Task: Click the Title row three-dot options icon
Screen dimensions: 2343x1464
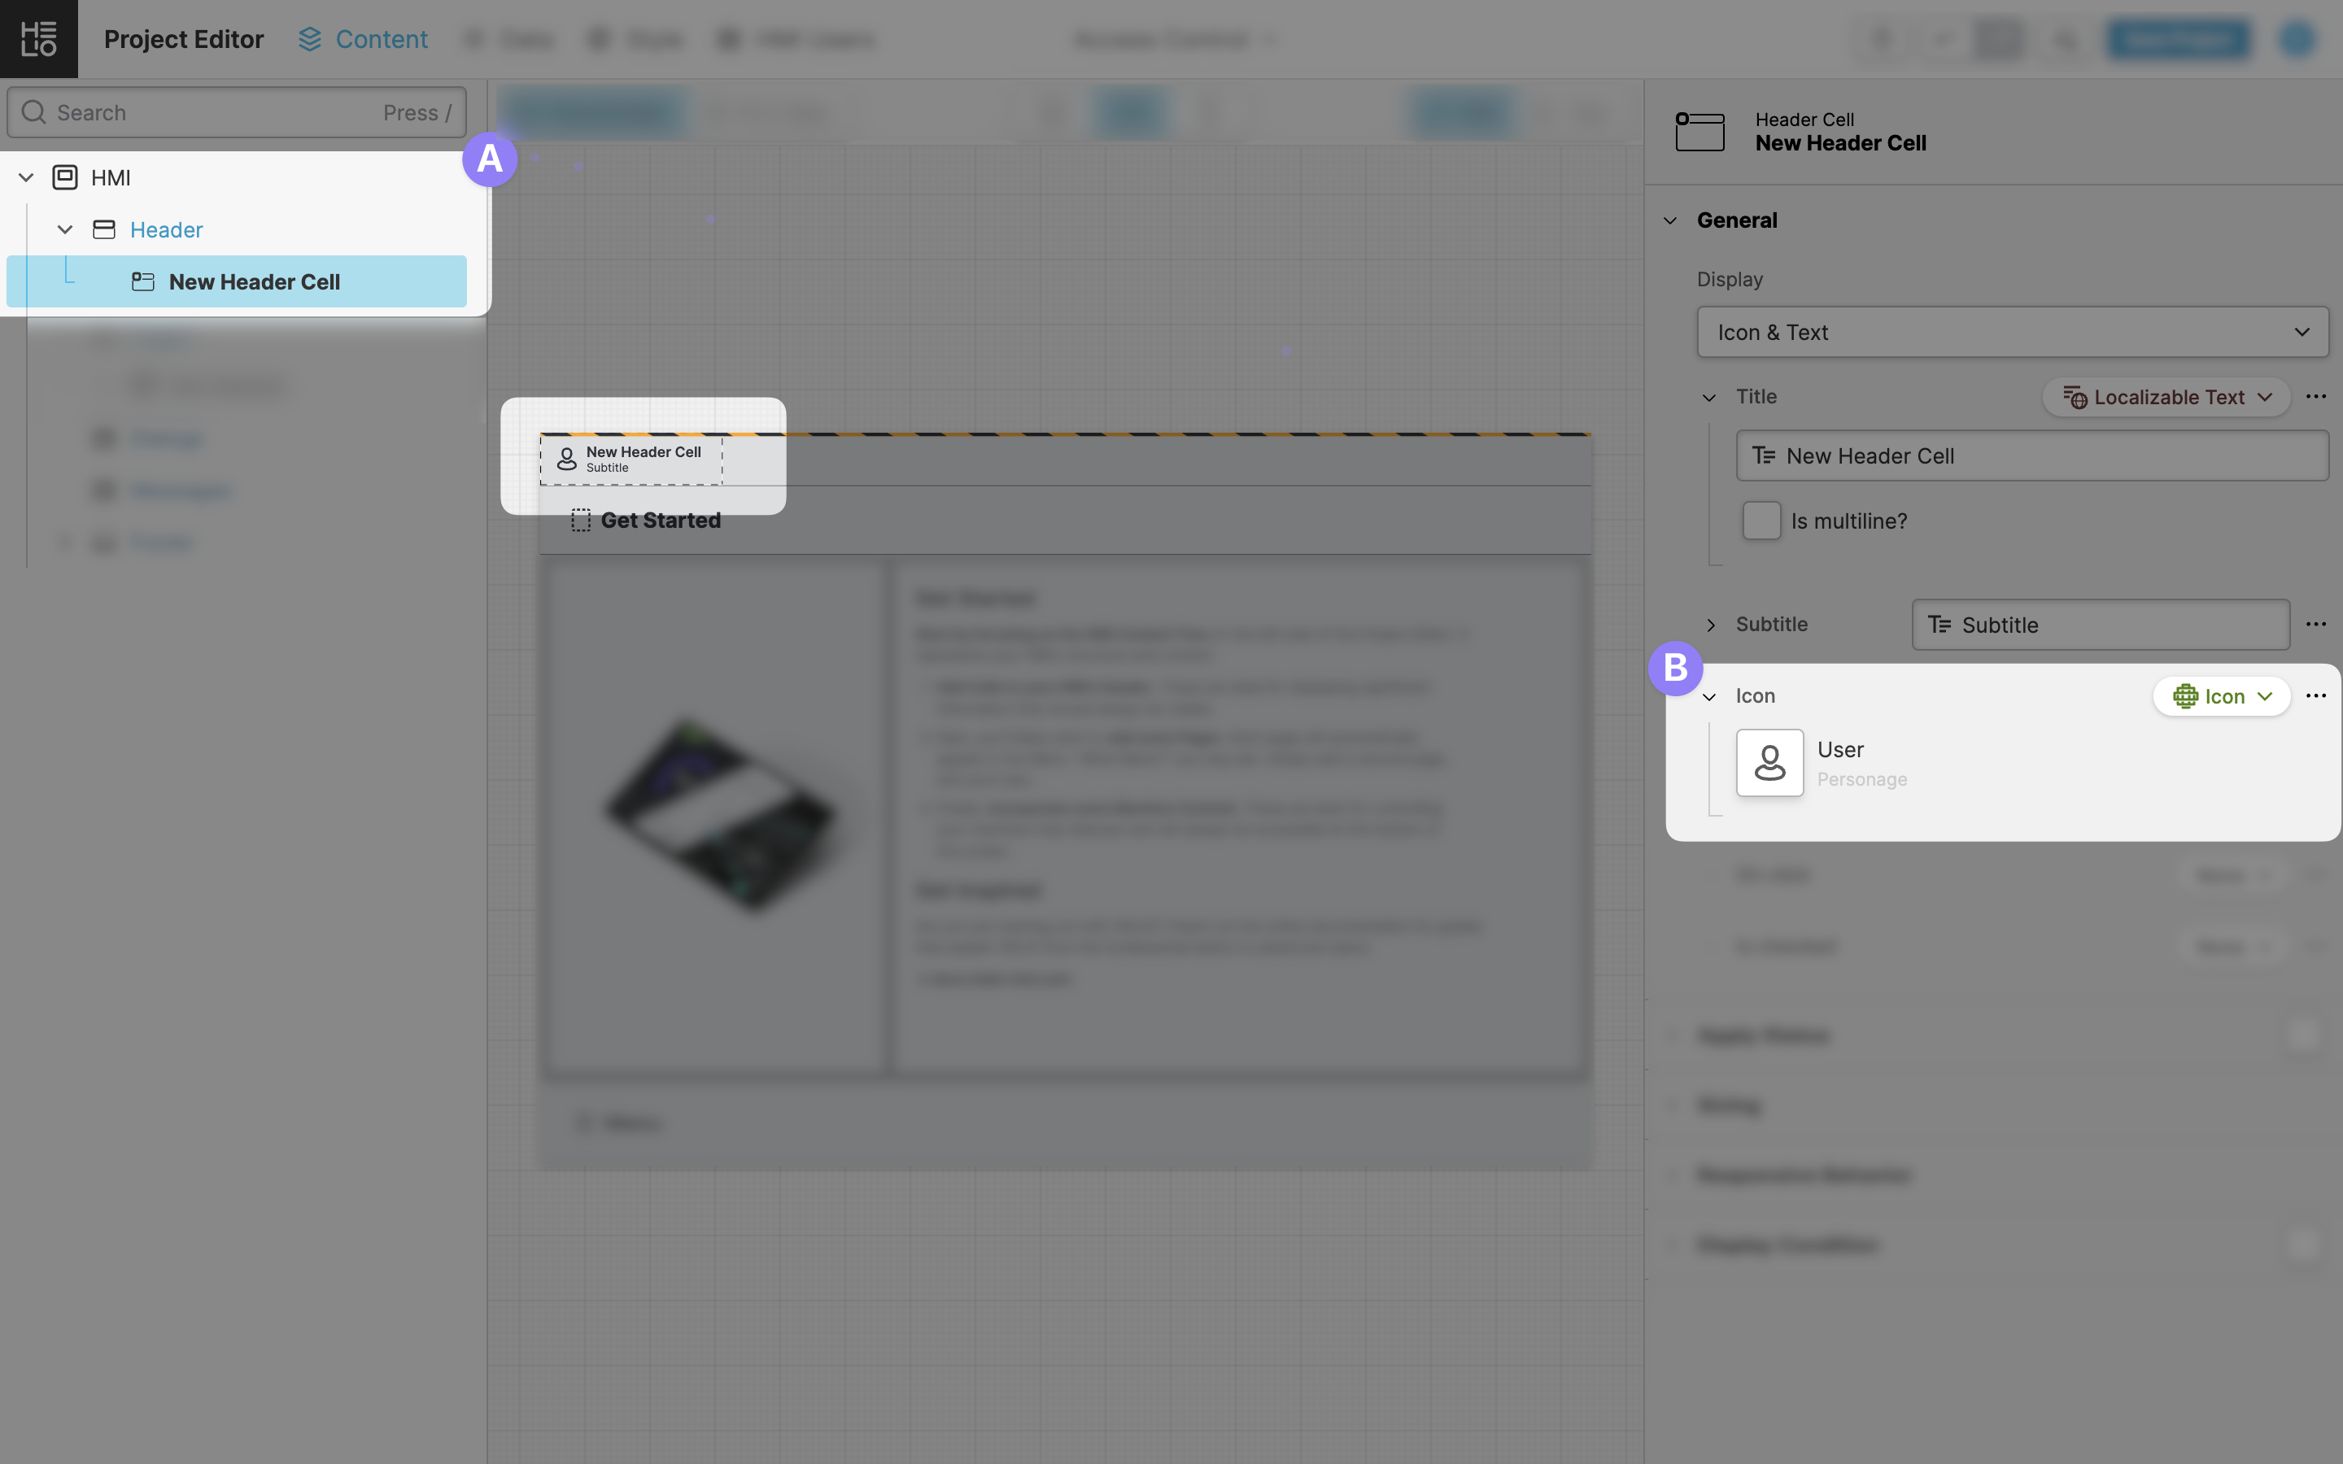Action: (2315, 397)
